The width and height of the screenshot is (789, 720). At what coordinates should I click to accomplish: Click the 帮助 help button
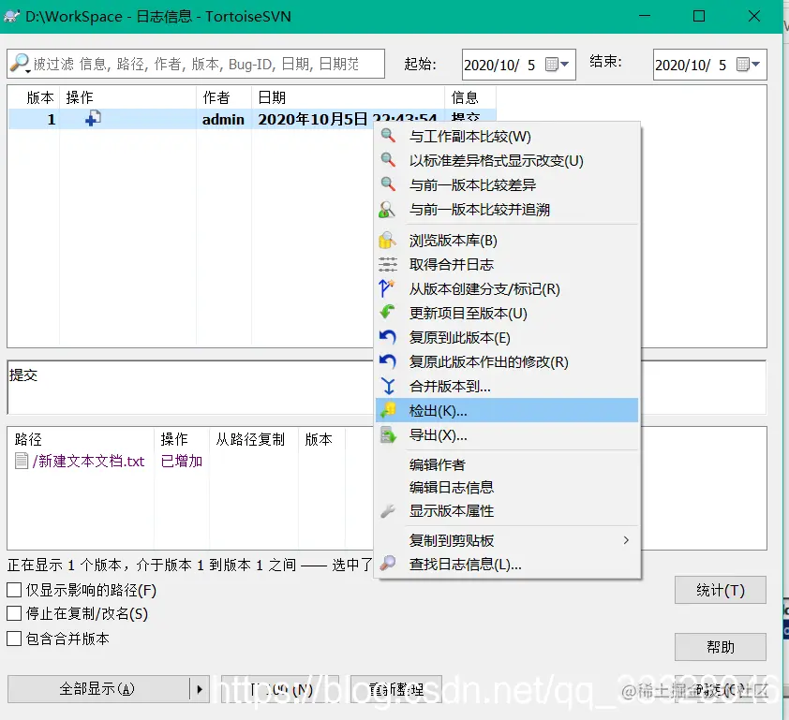[720, 646]
